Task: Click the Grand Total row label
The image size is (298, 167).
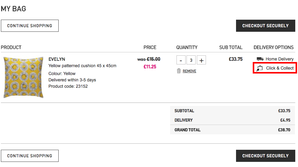Action: [187, 130]
